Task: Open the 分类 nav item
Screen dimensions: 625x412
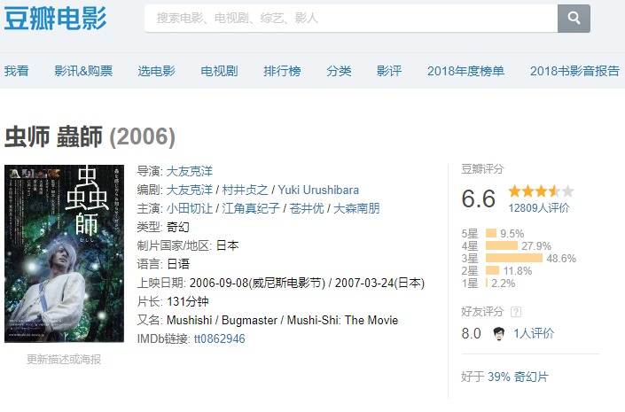Action: 339,71
